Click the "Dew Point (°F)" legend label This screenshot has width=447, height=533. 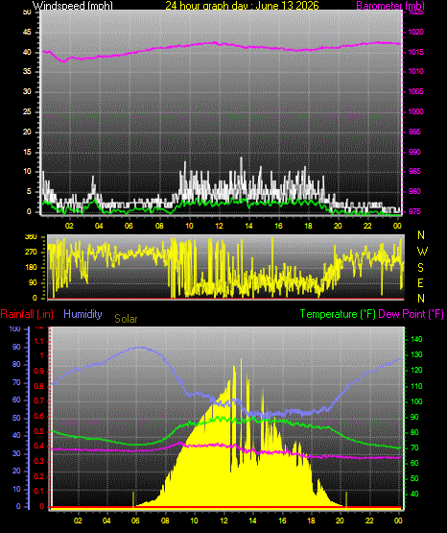tap(411, 314)
